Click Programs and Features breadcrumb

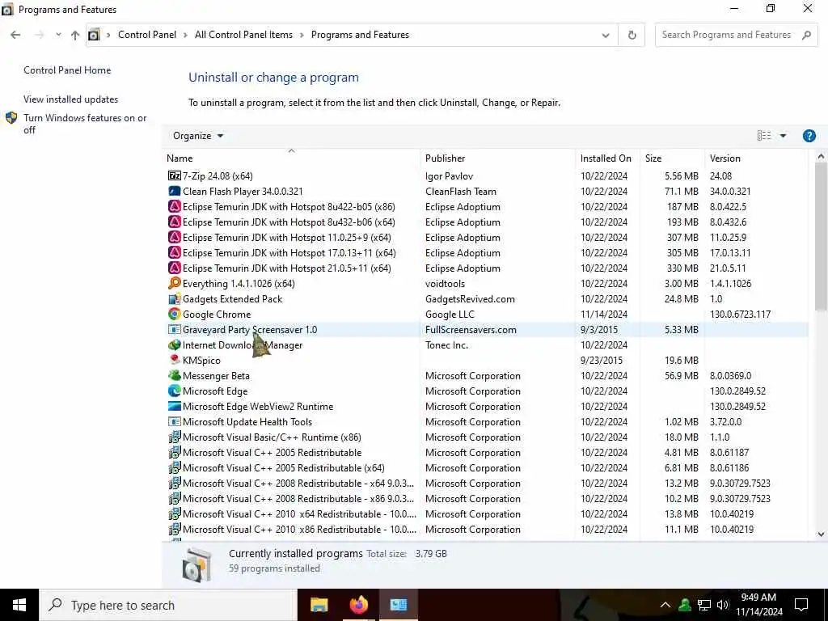tap(360, 35)
